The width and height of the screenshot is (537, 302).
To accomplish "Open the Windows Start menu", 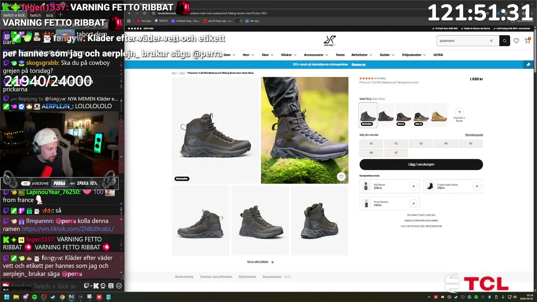I will pos(7,297).
